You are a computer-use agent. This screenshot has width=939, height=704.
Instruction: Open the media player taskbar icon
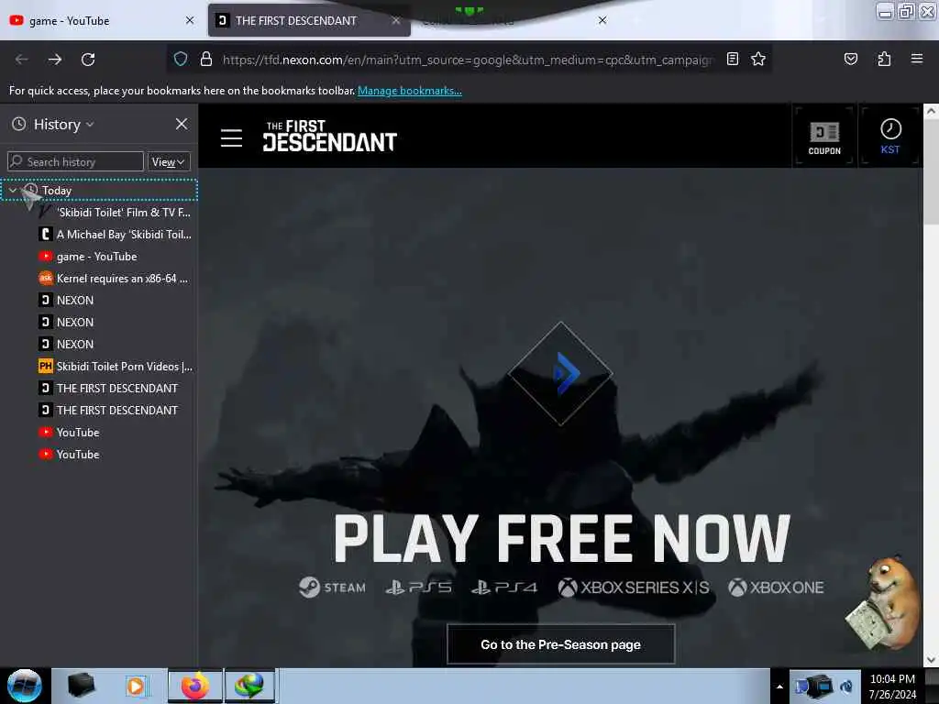pyautogui.click(x=136, y=686)
